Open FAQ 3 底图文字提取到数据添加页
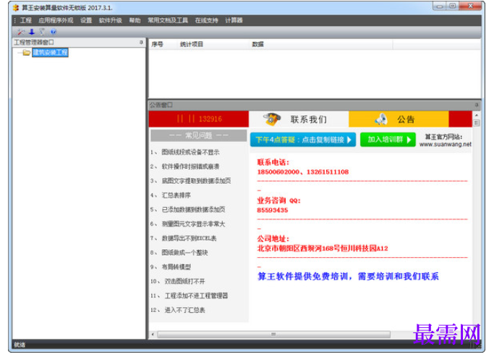 click(191, 181)
